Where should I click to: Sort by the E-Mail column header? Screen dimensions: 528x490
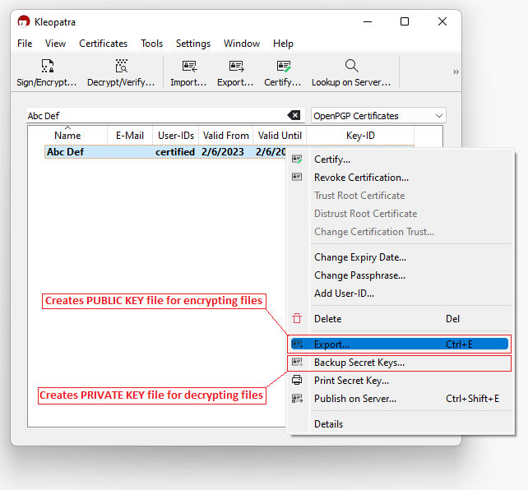click(130, 136)
